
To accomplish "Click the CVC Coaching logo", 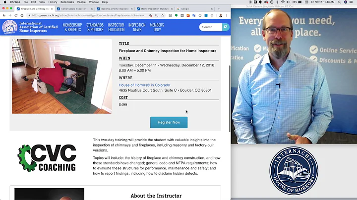I will pos(47,158).
